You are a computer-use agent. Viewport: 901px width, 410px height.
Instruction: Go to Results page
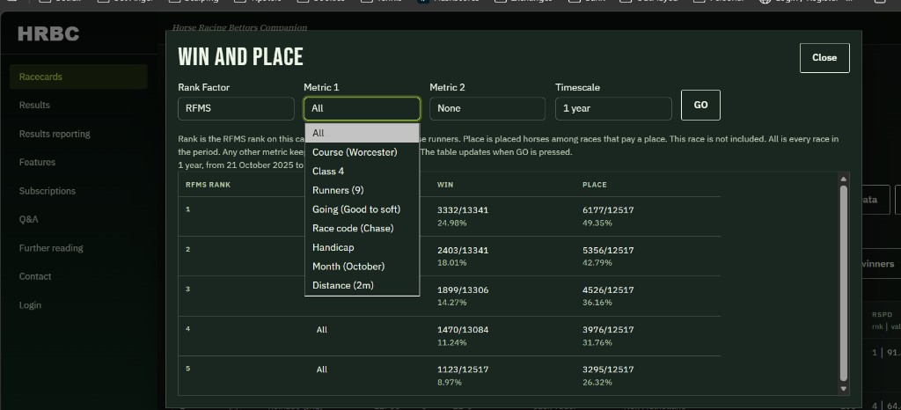pyautogui.click(x=34, y=105)
